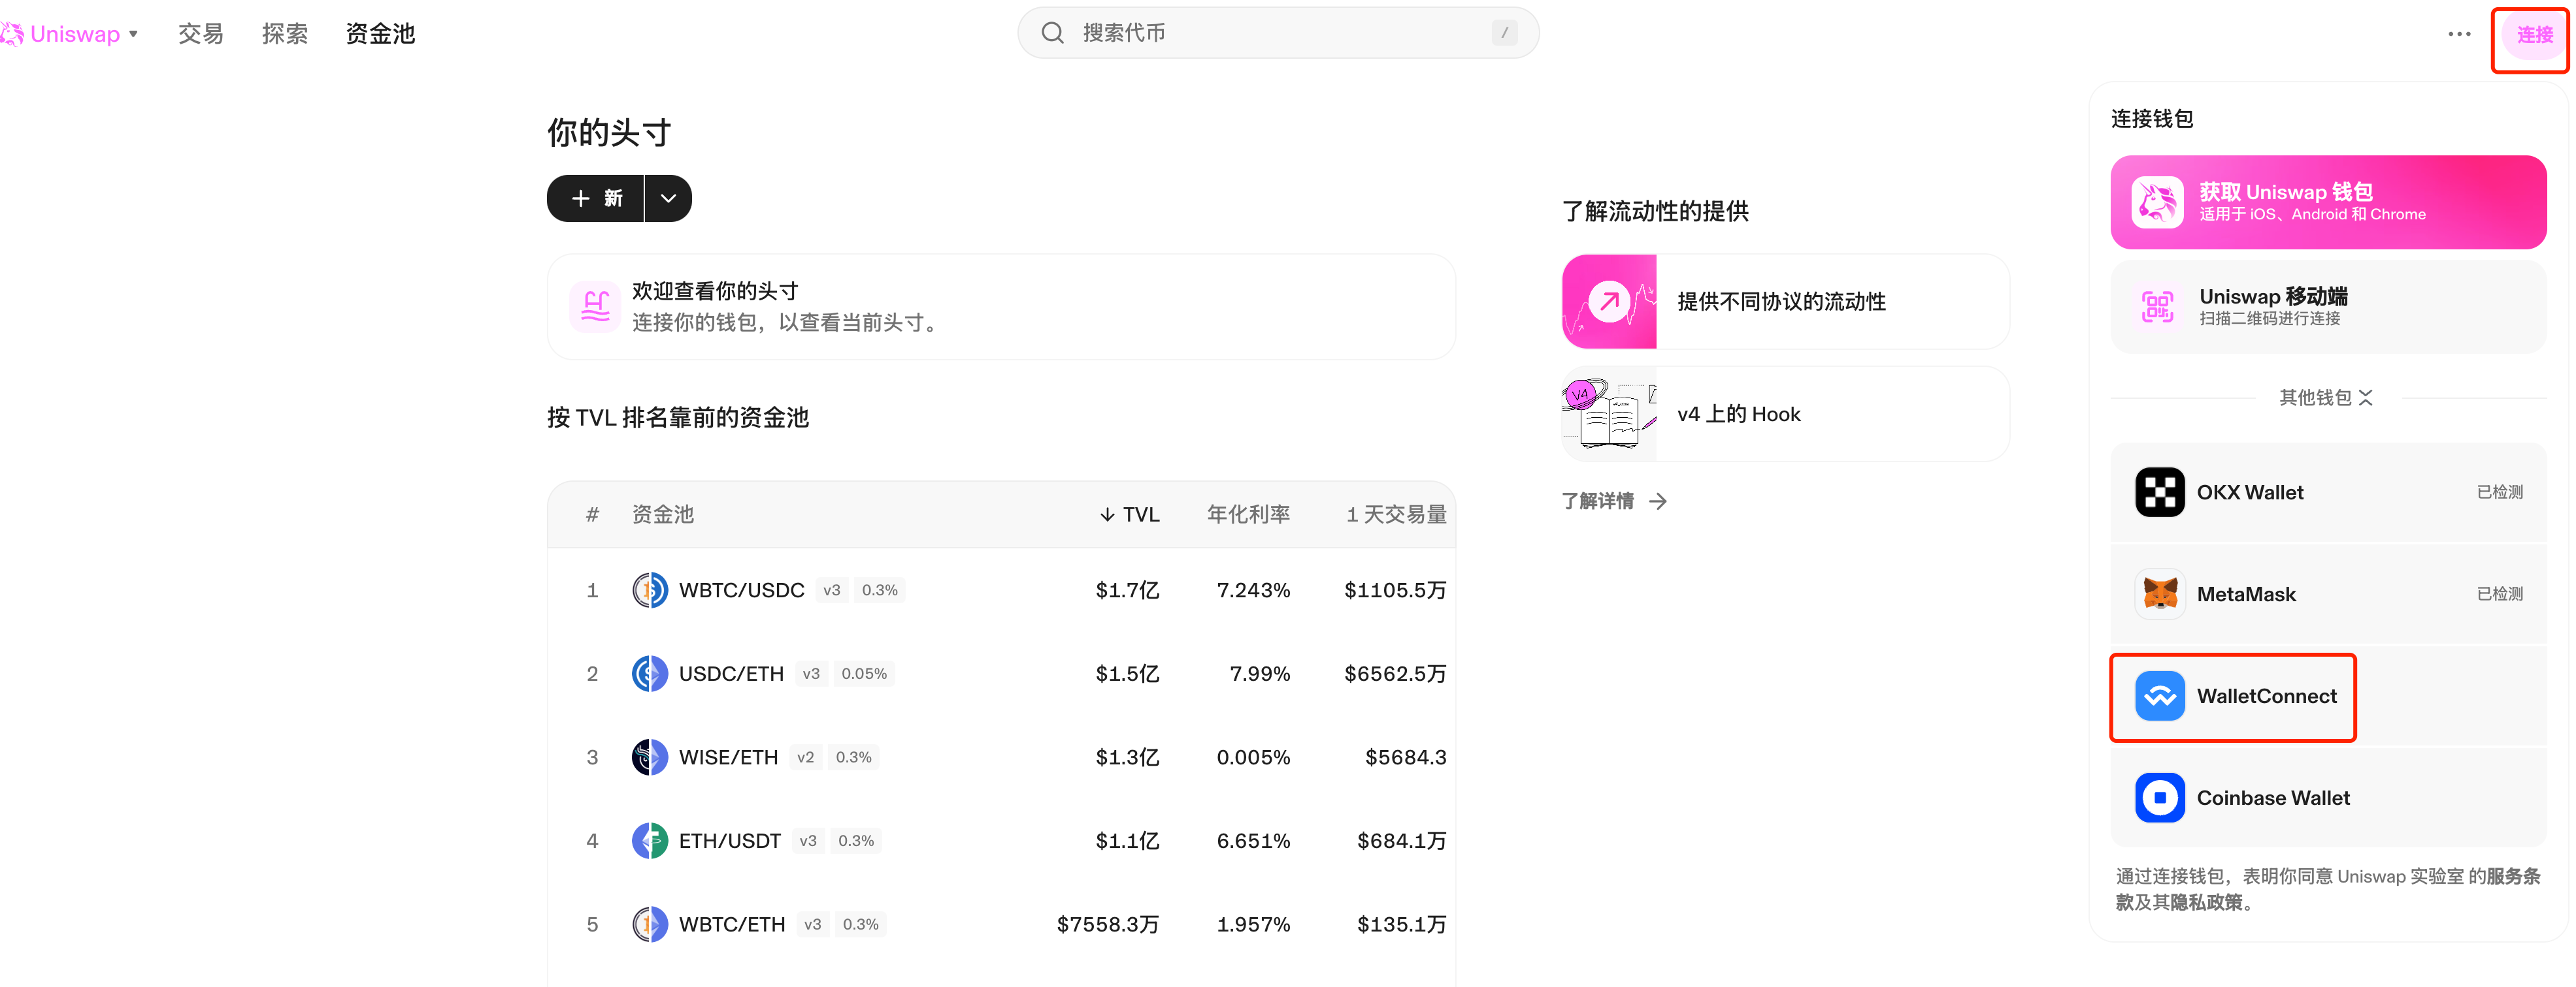The width and height of the screenshot is (2576, 987).
Task: Click the Uniswap unicorn logo
Action: click(x=13, y=33)
